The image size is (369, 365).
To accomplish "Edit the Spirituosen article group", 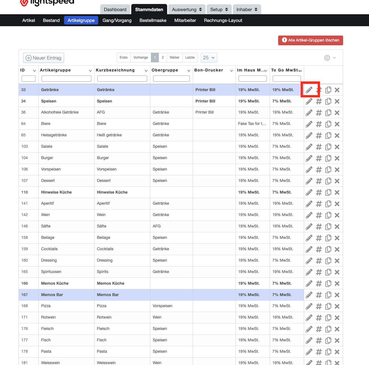I will [309, 272].
